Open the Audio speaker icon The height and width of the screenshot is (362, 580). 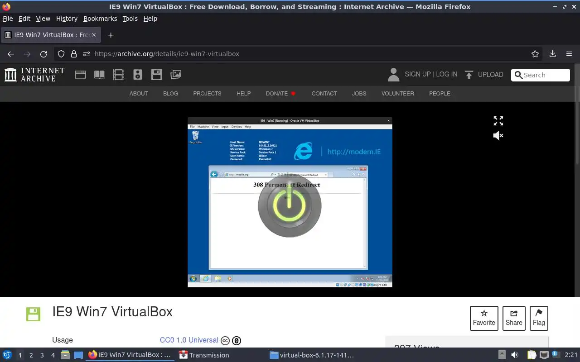click(x=138, y=75)
